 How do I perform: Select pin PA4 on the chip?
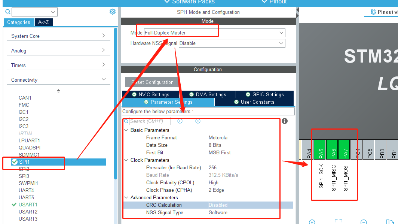pos(307,149)
